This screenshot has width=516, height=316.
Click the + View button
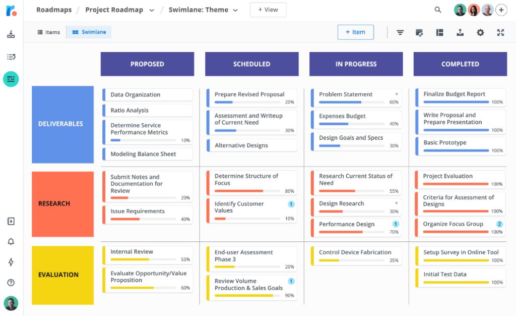pos(268,10)
